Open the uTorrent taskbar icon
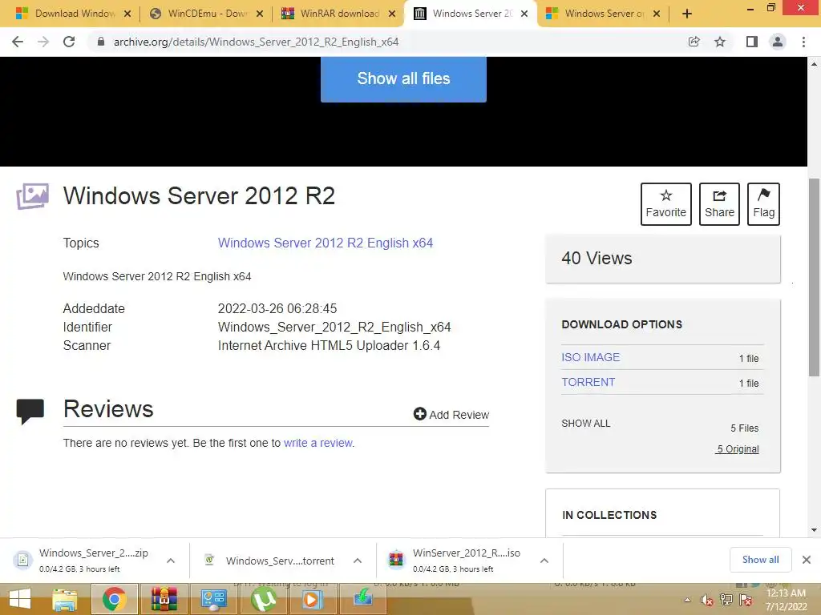821x615 pixels. click(x=263, y=599)
